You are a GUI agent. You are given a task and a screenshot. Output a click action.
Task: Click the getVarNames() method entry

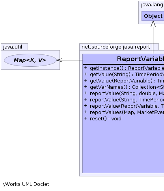coord(127,87)
